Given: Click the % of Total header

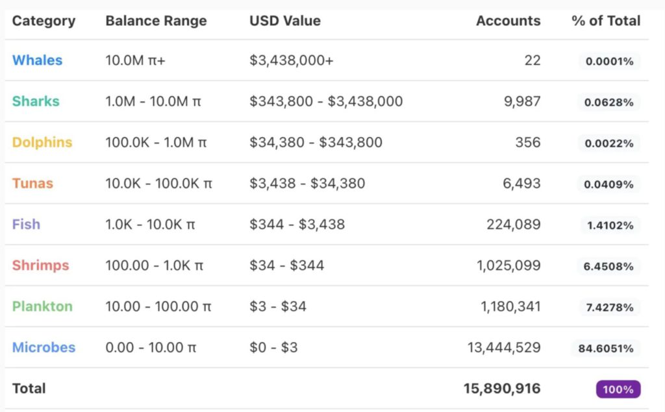Looking at the screenshot, I should (606, 21).
